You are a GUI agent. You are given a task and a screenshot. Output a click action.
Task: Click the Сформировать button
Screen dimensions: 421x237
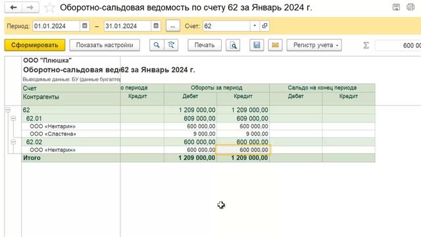(x=35, y=45)
